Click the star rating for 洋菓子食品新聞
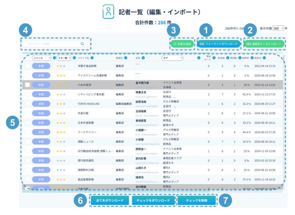The image size is (295, 215). 61,66
